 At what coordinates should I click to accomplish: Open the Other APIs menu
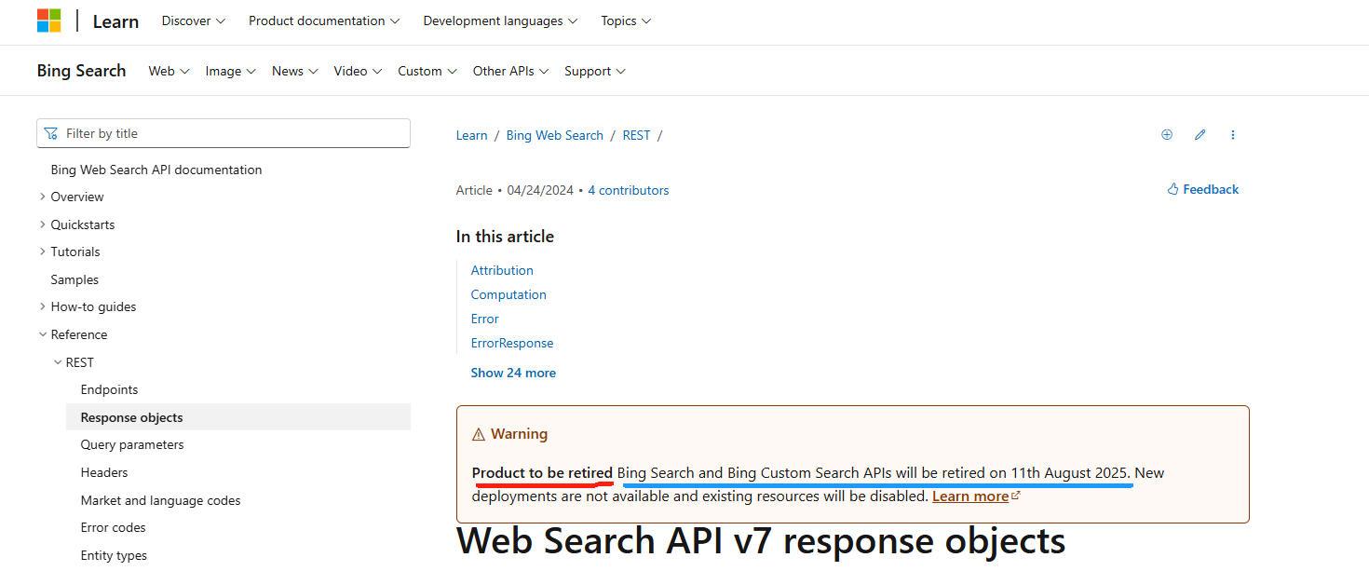511,71
